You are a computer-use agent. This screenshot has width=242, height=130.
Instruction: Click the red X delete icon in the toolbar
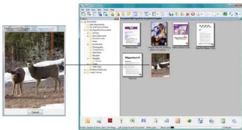[x=187, y=14]
